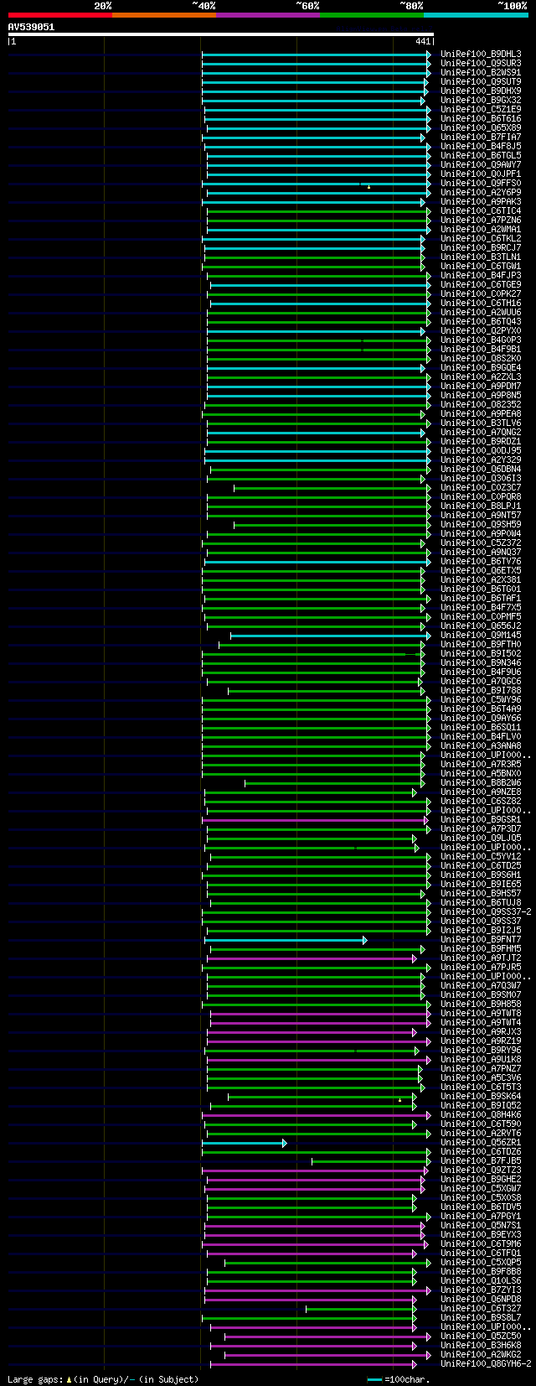
Task: Select hit label UniRef100_Q9M145
Action: click(x=481, y=636)
